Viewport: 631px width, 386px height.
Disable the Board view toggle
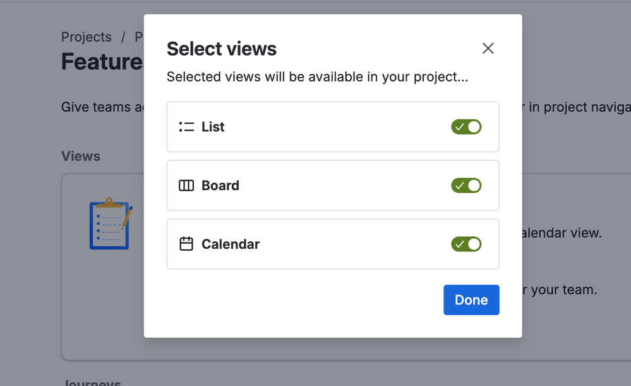(x=466, y=186)
